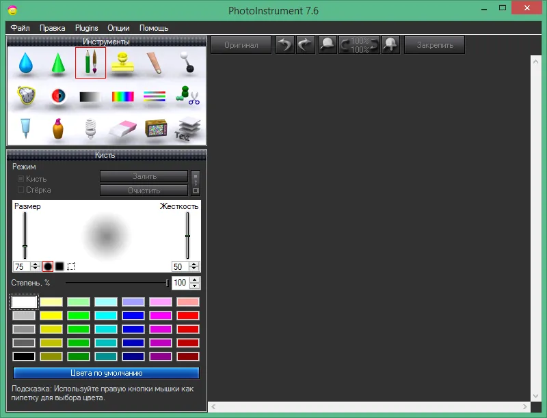547x418 pixels.
Task: Enable the Стёрка mode checkbox
Action: pos(21,190)
